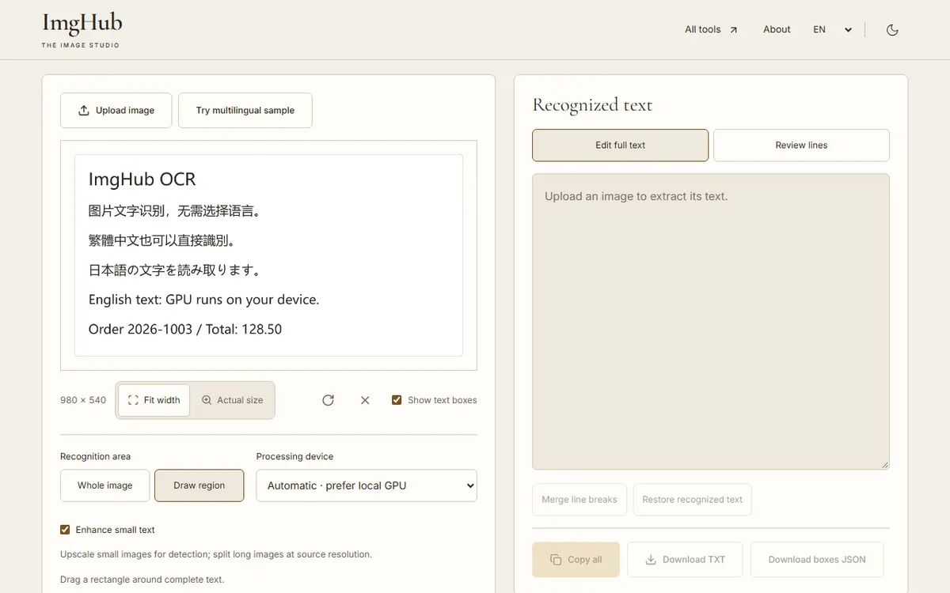This screenshot has height=593, width=950.
Task: Open the Processing device dropdown
Action: tap(367, 485)
